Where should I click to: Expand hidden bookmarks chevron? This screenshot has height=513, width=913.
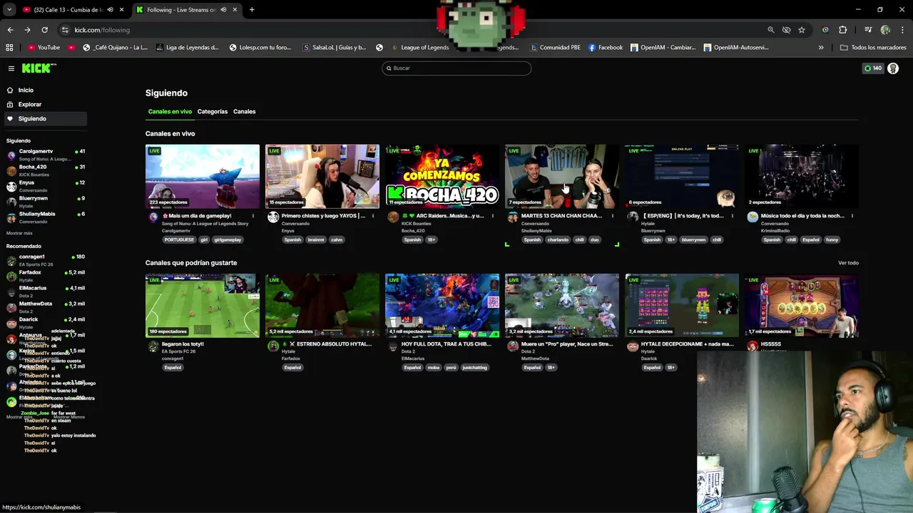point(821,48)
